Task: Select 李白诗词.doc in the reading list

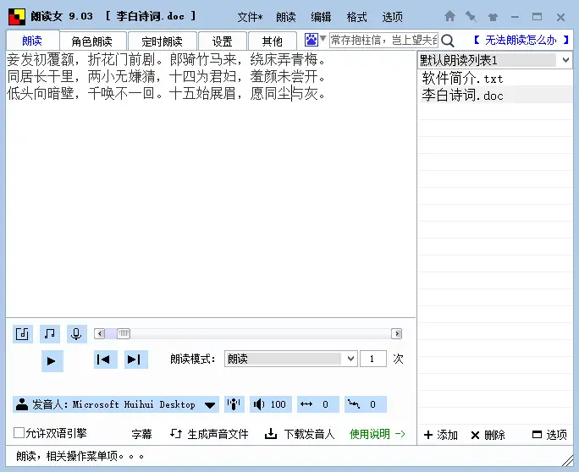Action: click(x=495, y=96)
